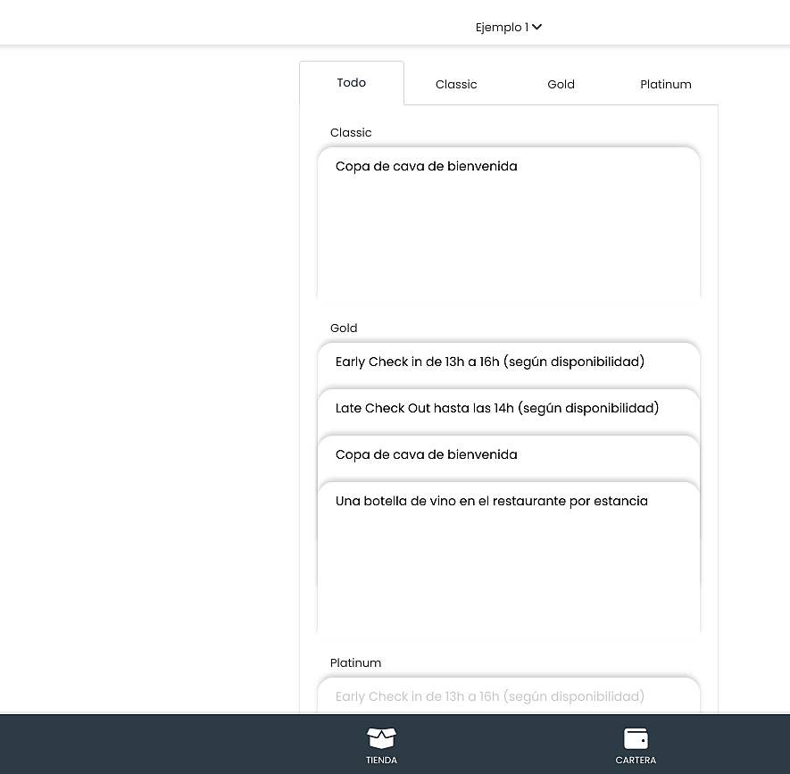
Task: Select the Todo tab
Action: click(x=352, y=83)
